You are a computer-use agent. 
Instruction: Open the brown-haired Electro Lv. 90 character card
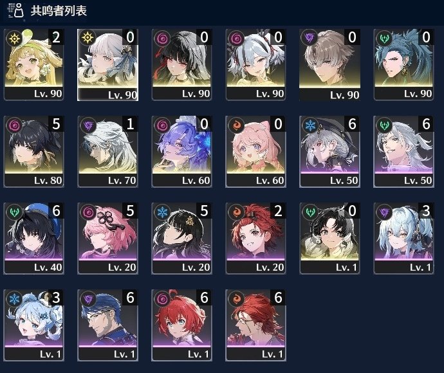pyautogui.click(x=329, y=64)
